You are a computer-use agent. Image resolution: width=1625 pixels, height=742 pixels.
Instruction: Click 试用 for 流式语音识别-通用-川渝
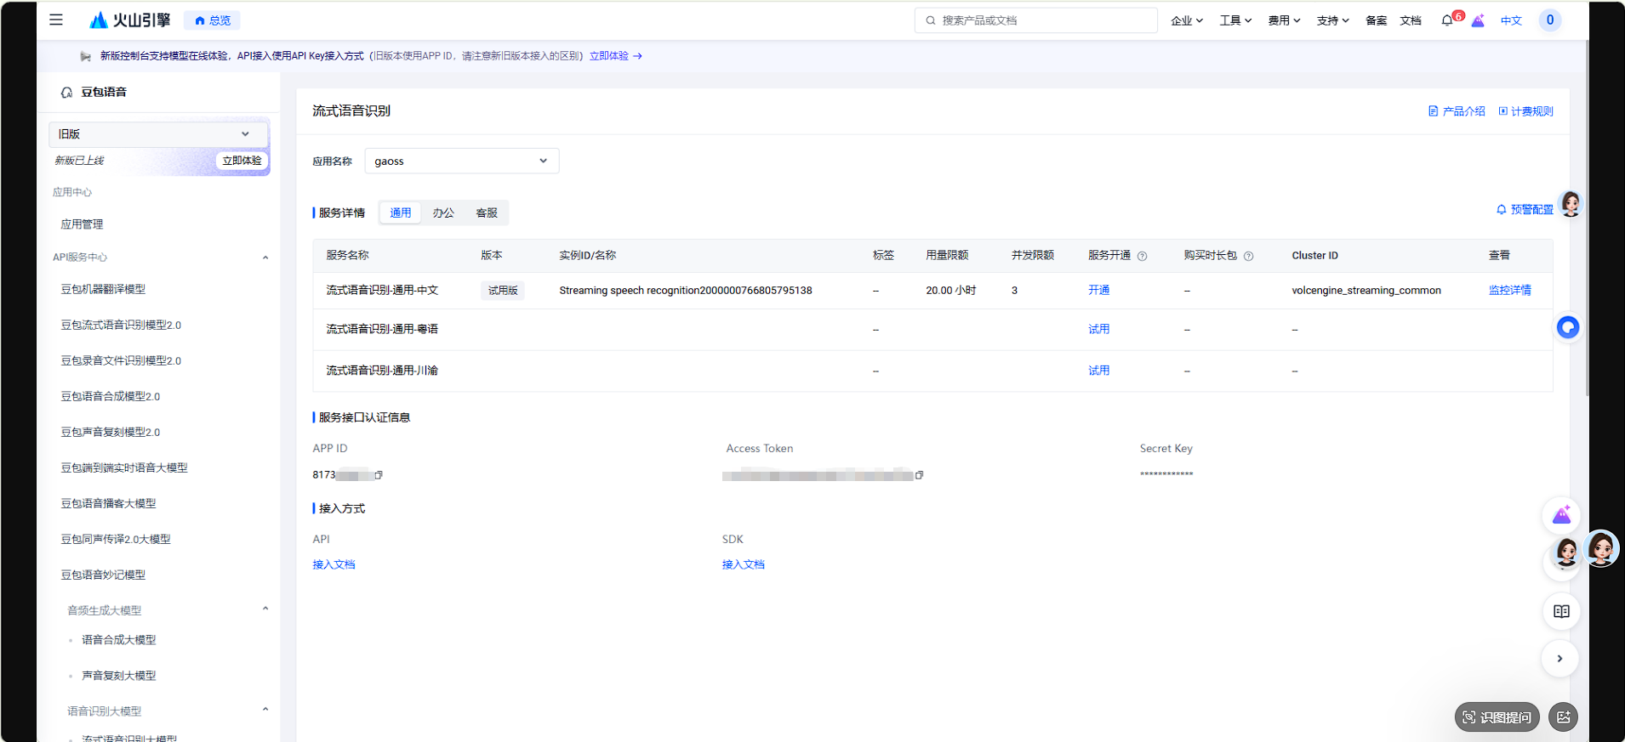(1098, 371)
